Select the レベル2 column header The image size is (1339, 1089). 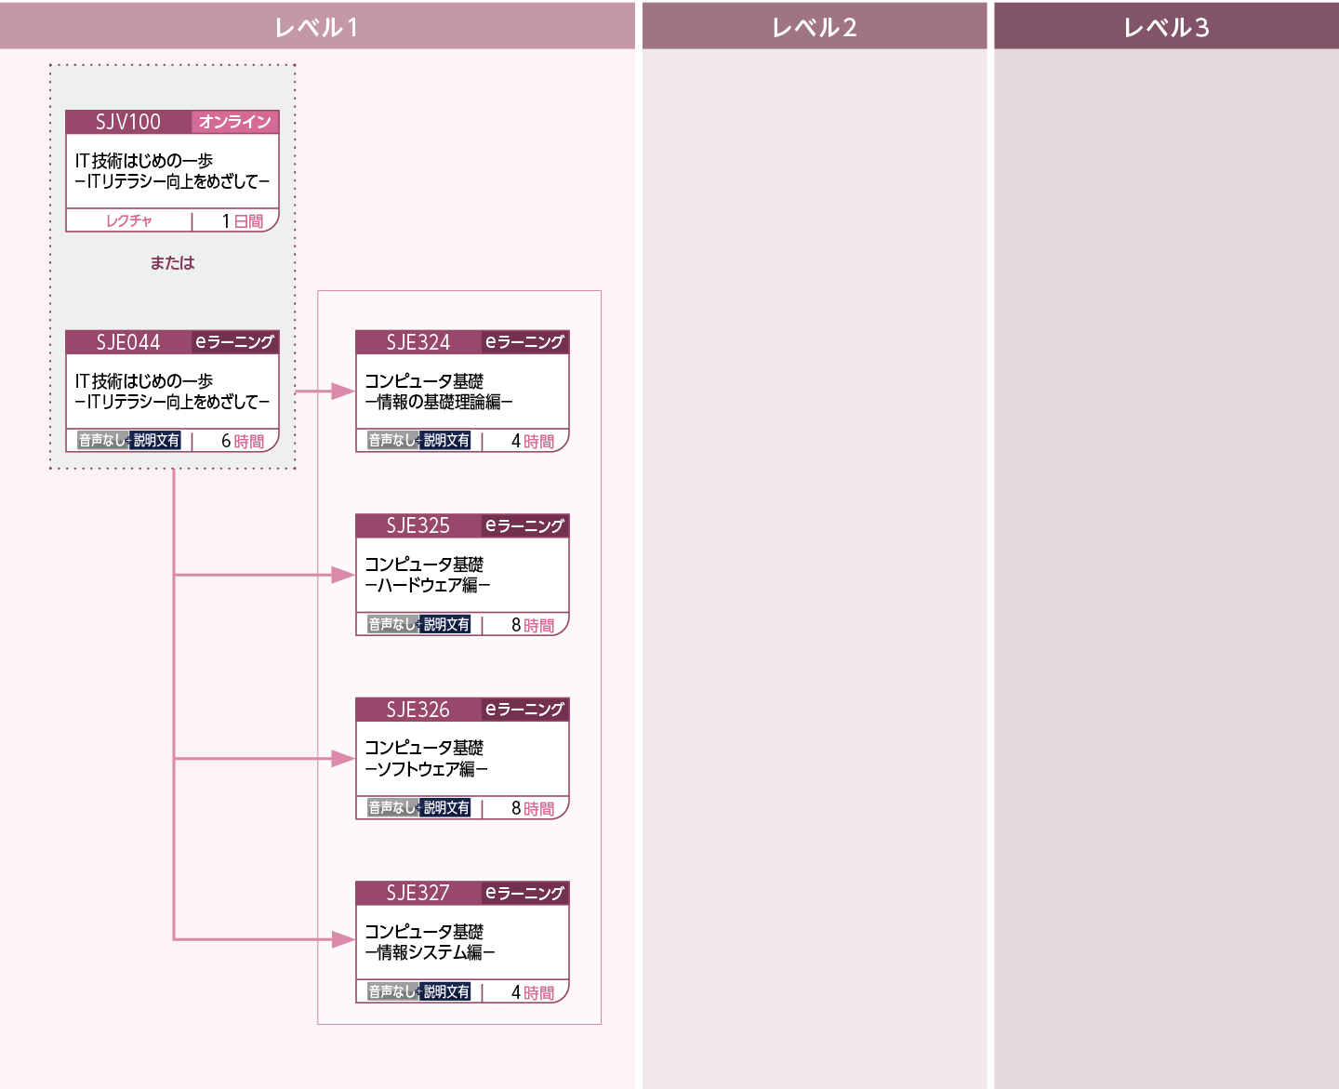[x=814, y=27]
